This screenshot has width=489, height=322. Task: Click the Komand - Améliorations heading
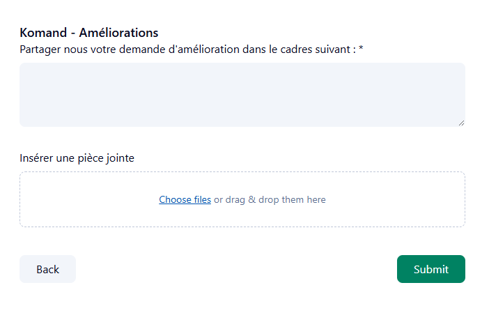(x=89, y=33)
